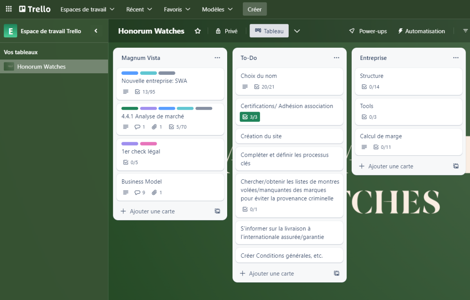Open To-Do list actions menu
The image size is (470, 300).
(336, 58)
